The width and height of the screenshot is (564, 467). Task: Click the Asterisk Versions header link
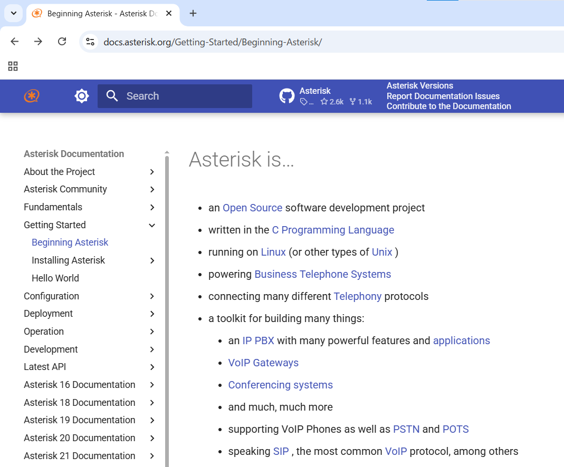pyautogui.click(x=419, y=85)
